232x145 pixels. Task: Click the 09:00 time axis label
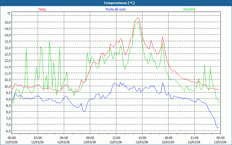90,138
